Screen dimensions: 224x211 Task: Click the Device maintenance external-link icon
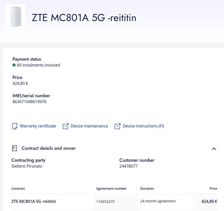(x=66, y=126)
